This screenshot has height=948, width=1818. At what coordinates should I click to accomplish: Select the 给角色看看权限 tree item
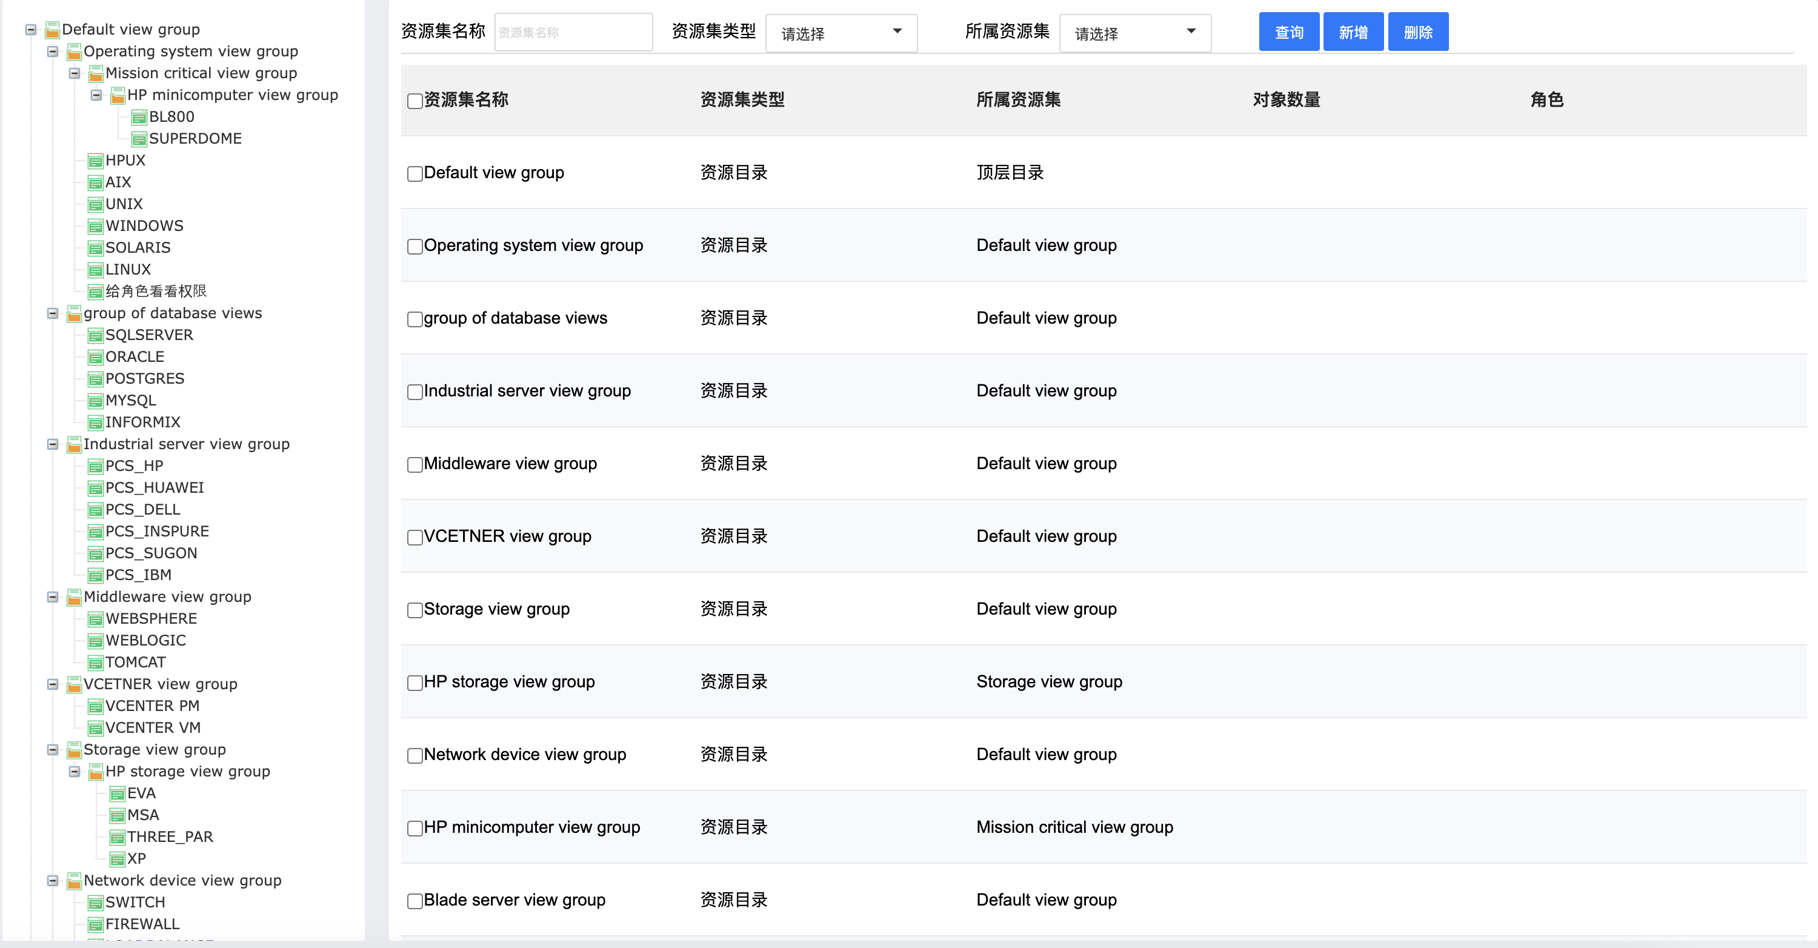(156, 292)
